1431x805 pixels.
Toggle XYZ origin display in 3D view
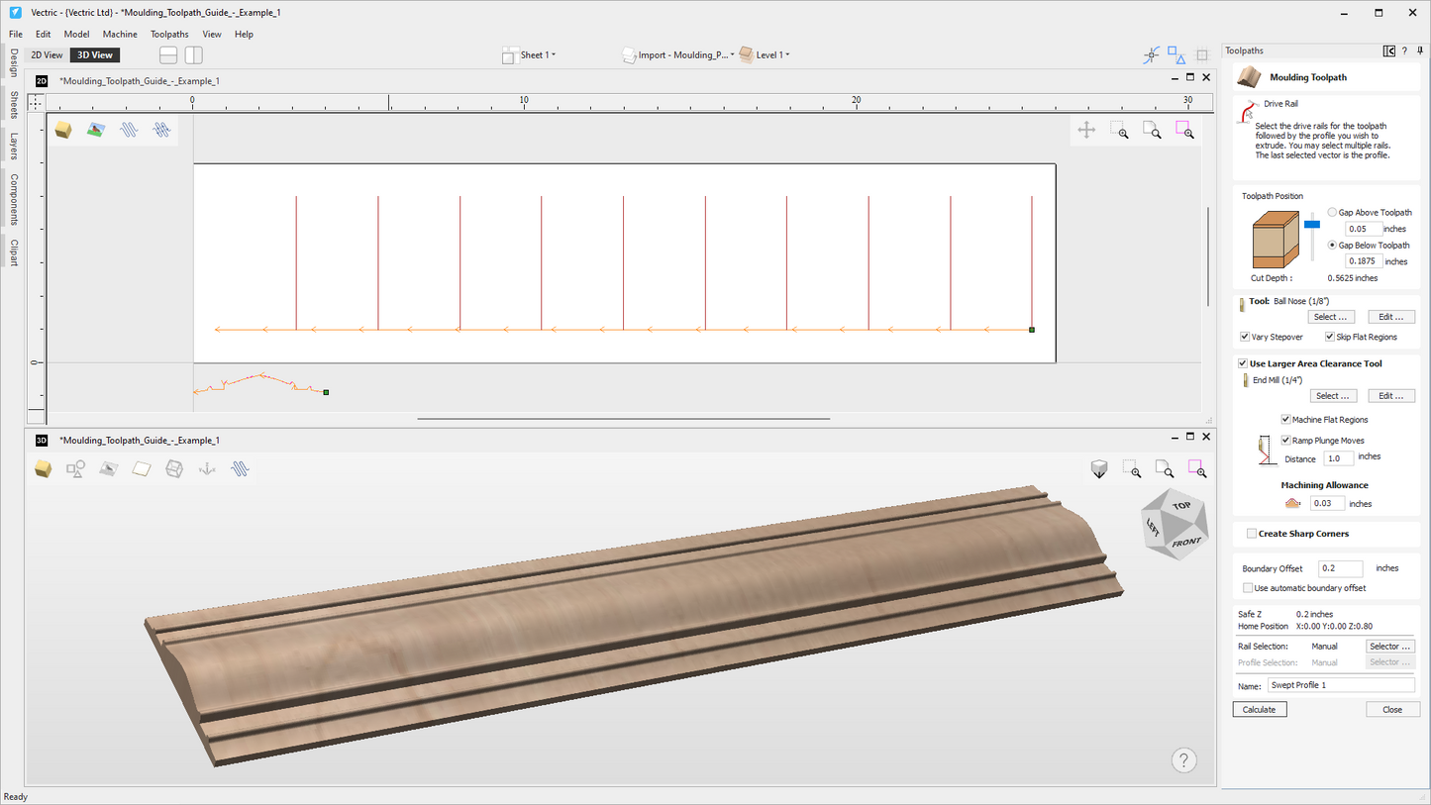tap(206, 468)
